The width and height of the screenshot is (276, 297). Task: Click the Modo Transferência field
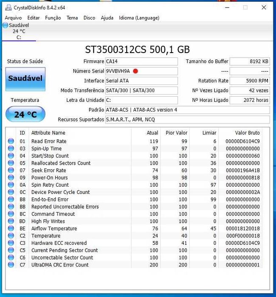[x=142, y=90]
